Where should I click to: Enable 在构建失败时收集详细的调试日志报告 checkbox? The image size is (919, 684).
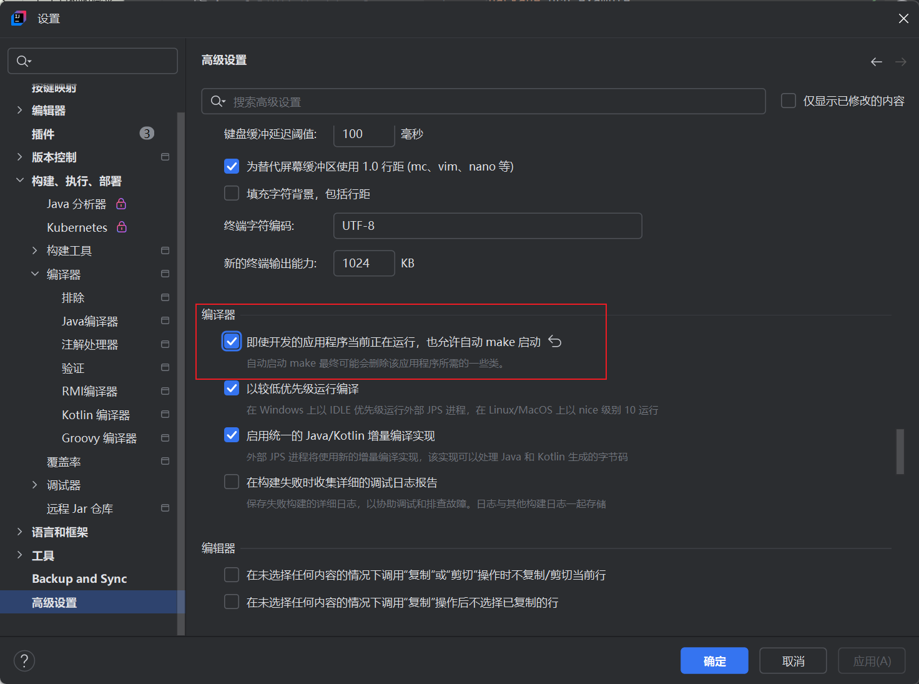click(x=232, y=482)
